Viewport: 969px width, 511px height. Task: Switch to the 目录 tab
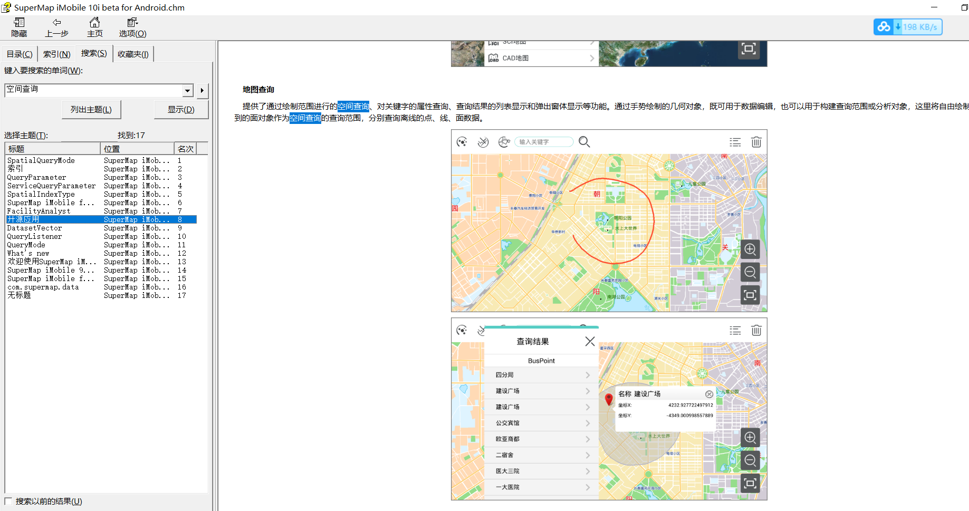pos(20,54)
